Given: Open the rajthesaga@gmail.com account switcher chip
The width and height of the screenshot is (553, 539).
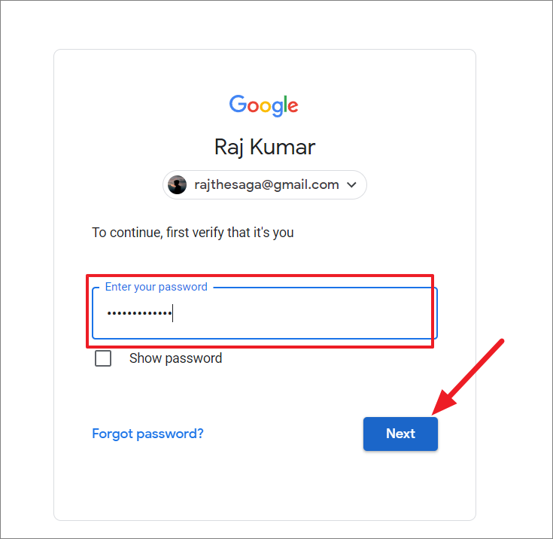Looking at the screenshot, I should [x=265, y=184].
